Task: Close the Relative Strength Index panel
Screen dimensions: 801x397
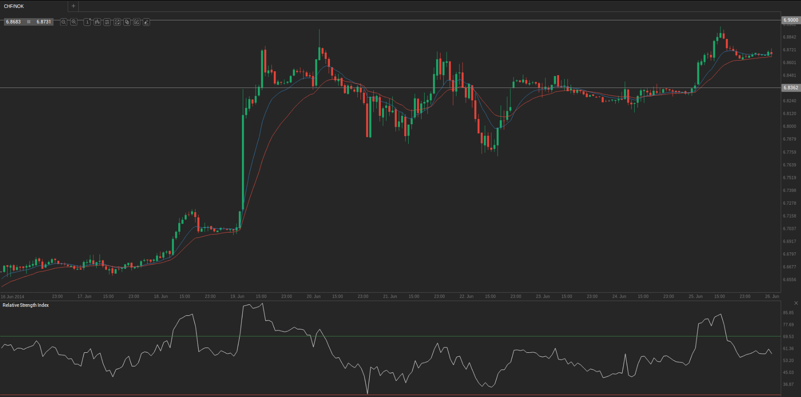Action: coord(796,303)
